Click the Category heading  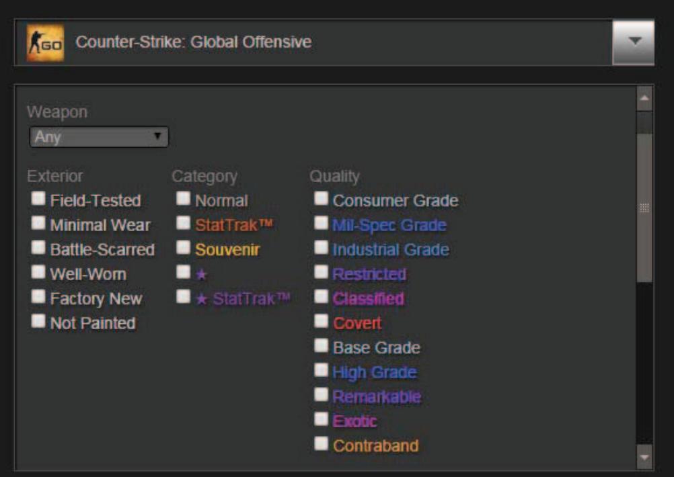[x=204, y=177]
